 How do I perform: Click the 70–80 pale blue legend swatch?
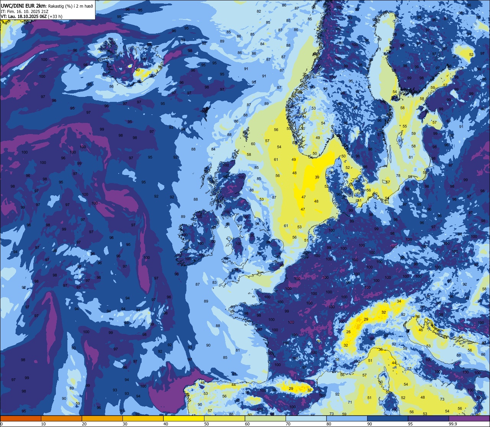click(306, 418)
